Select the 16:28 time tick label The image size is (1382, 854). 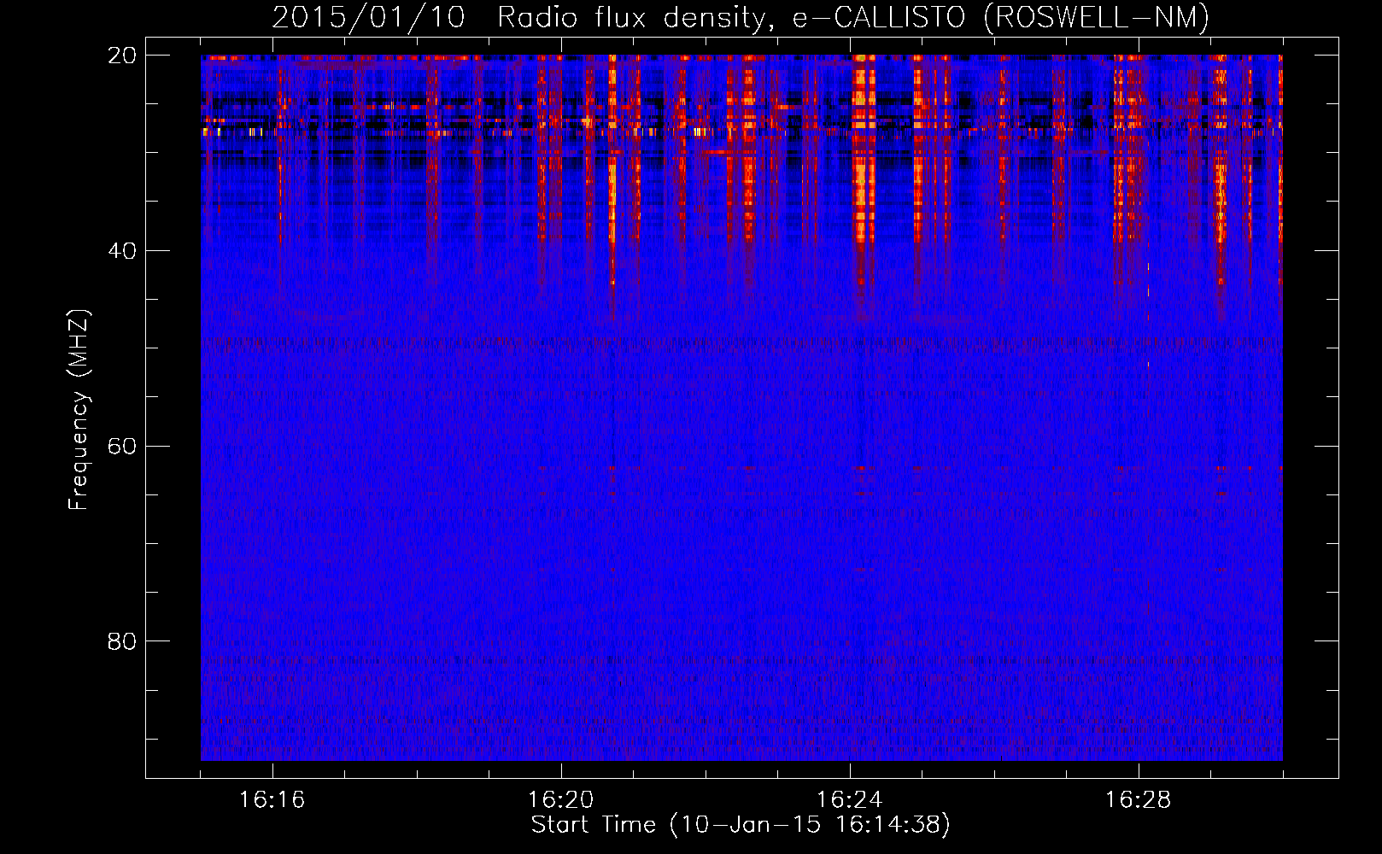coord(1139,800)
